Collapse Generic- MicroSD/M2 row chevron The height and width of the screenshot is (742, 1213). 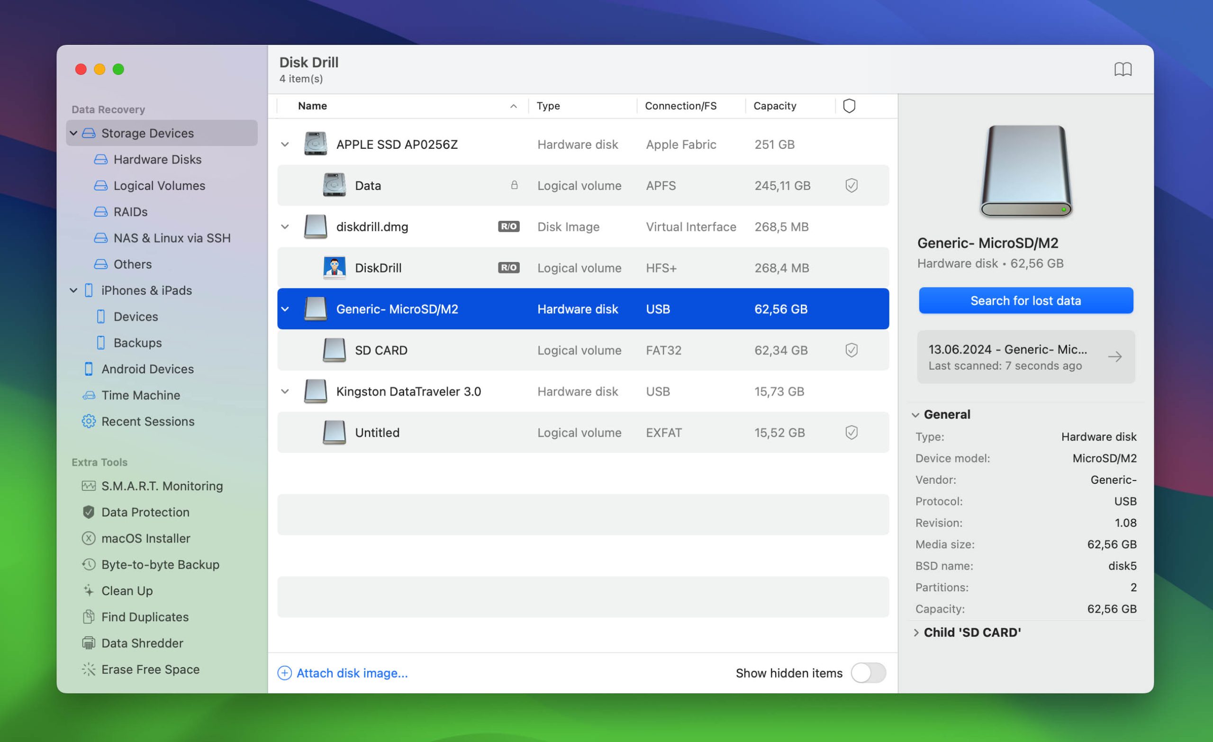(285, 309)
